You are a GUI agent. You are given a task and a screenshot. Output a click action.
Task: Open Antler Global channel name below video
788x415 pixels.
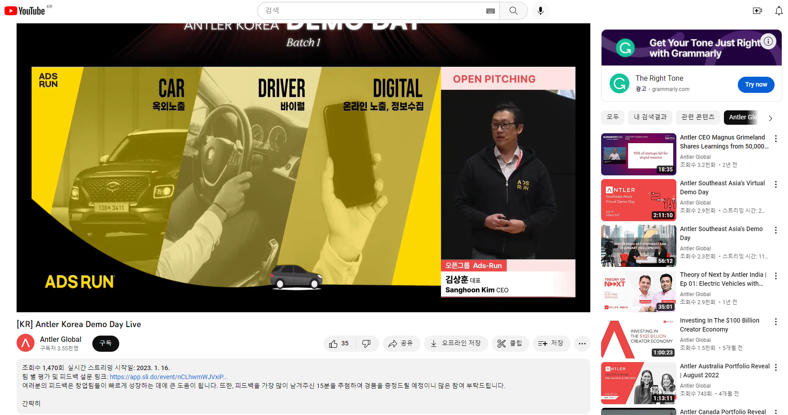[x=61, y=339]
